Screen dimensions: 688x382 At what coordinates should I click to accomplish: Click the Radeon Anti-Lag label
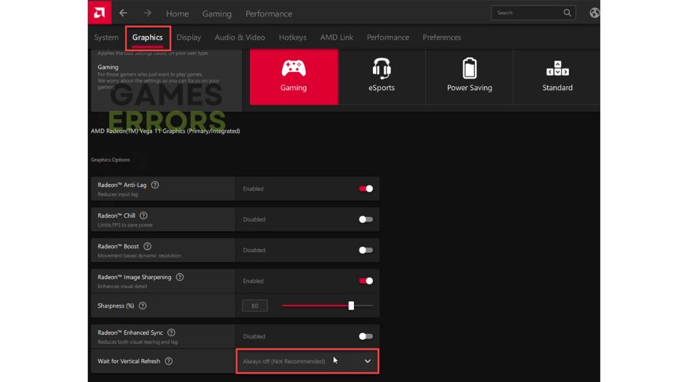tap(122, 185)
